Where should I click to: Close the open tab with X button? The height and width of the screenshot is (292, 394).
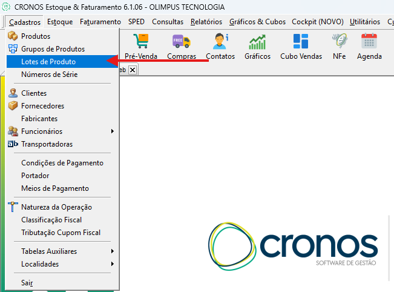point(133,70)
